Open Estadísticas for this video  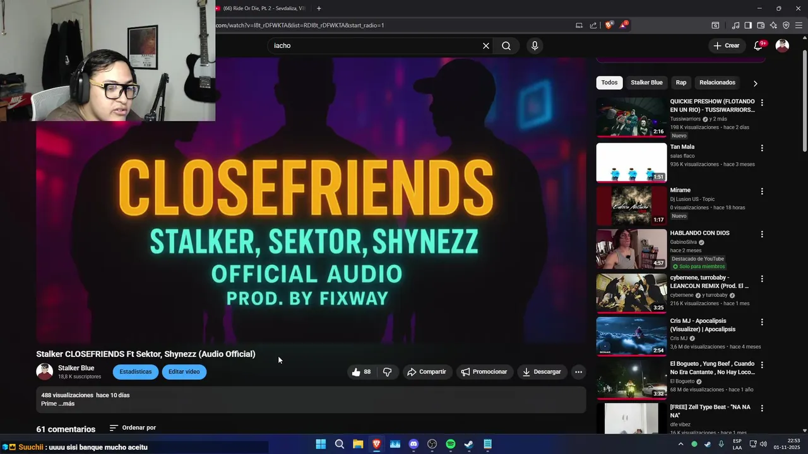(x=136, y=372)
